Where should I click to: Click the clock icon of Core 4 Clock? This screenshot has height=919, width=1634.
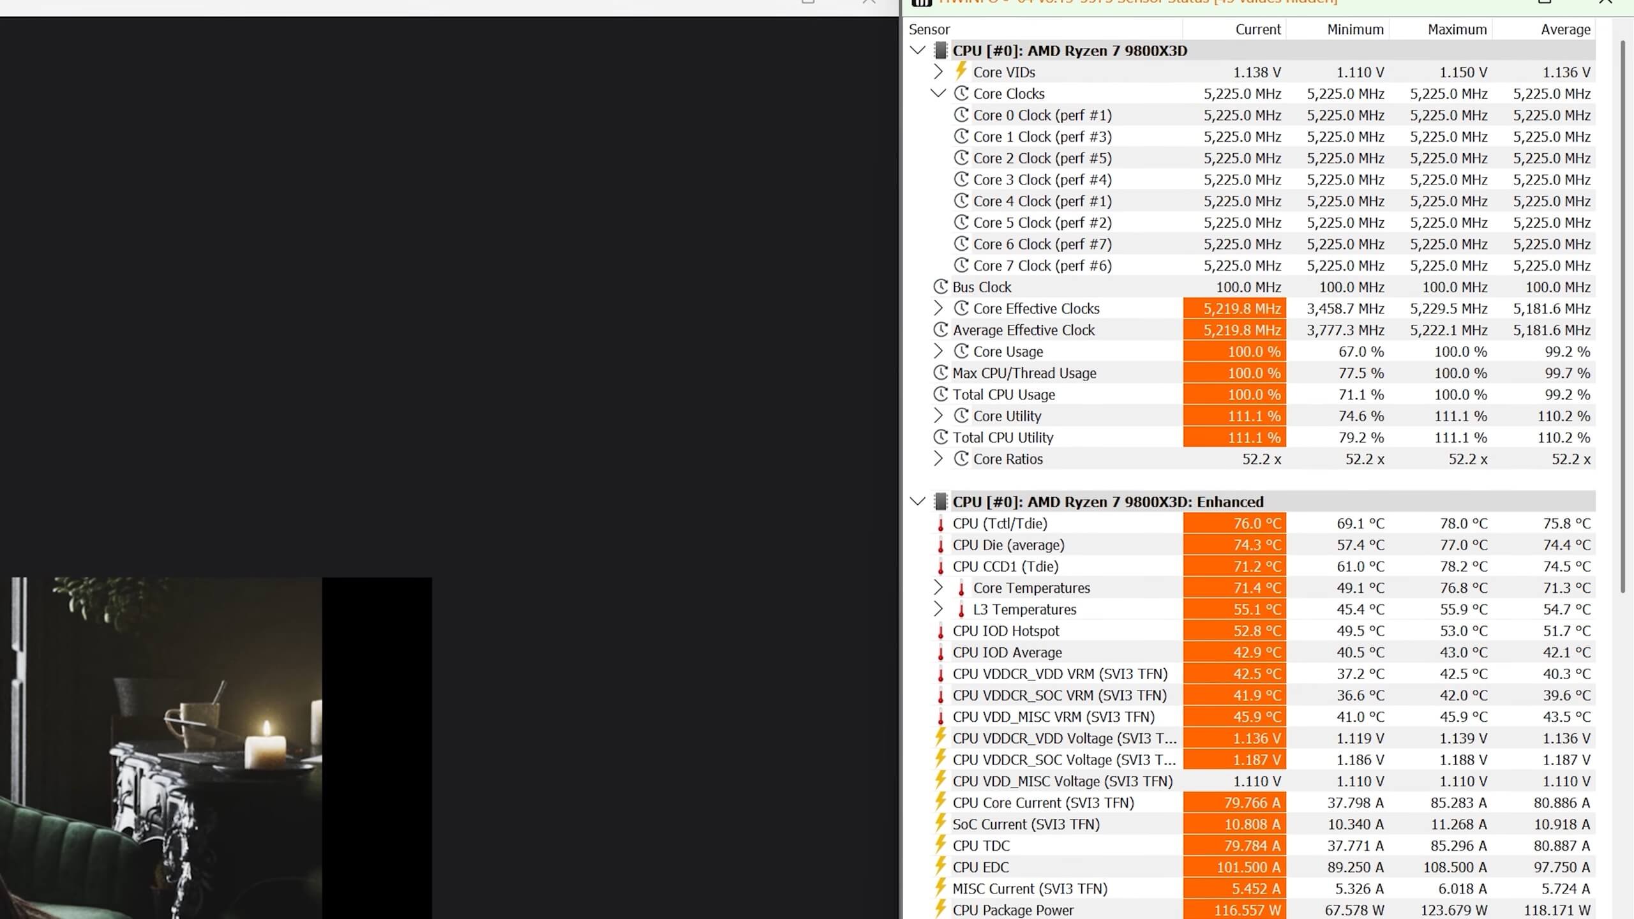click(961, 200)
